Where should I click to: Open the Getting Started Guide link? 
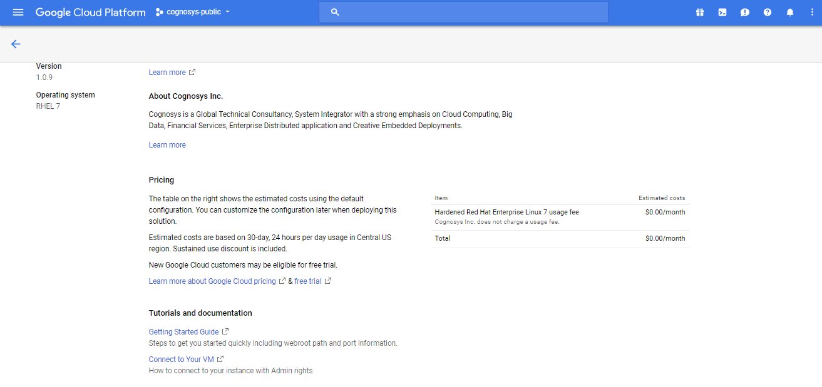(183, 332)
